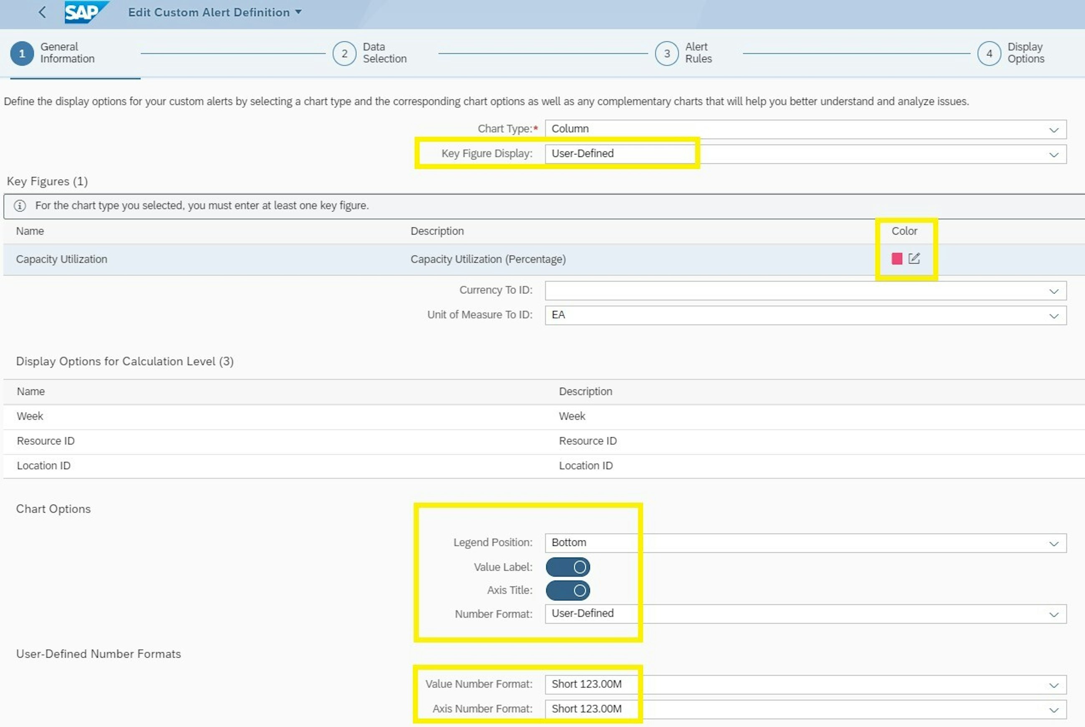
Task: Switch to the Alert Rules step label
Action: [698, 53]
